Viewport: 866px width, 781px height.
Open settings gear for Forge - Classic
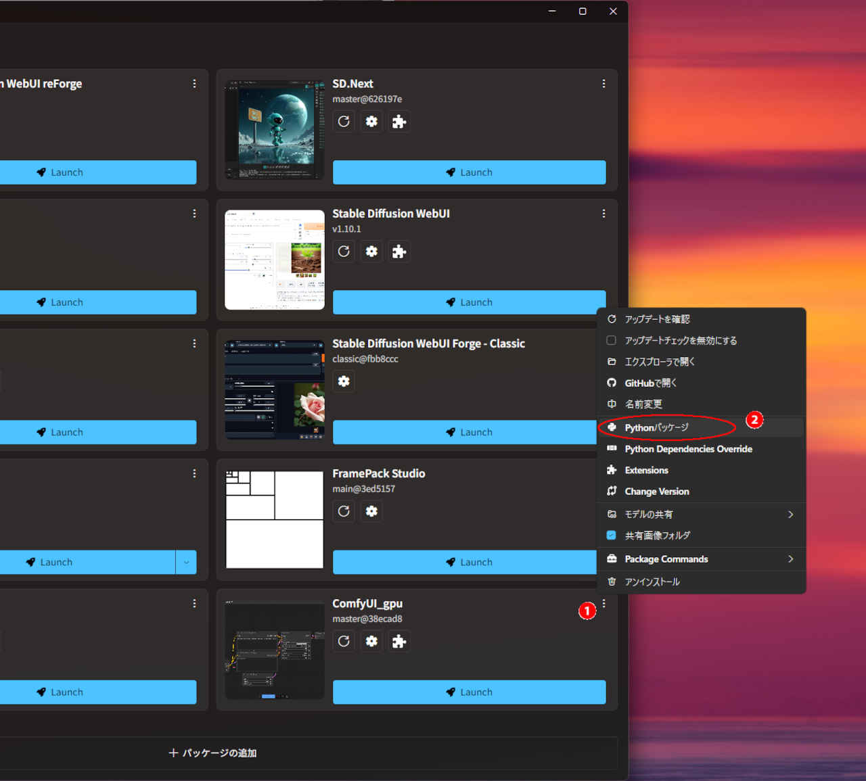pos(344,381)
